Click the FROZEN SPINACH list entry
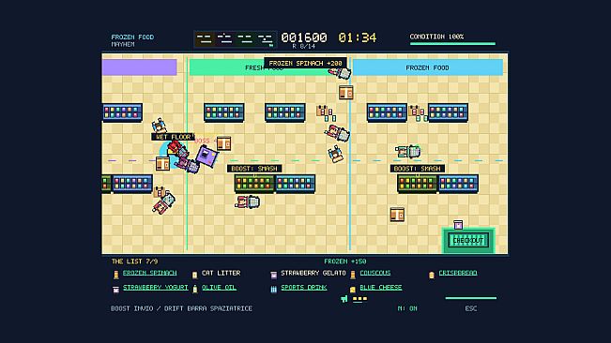 click(x=149, y=273)
